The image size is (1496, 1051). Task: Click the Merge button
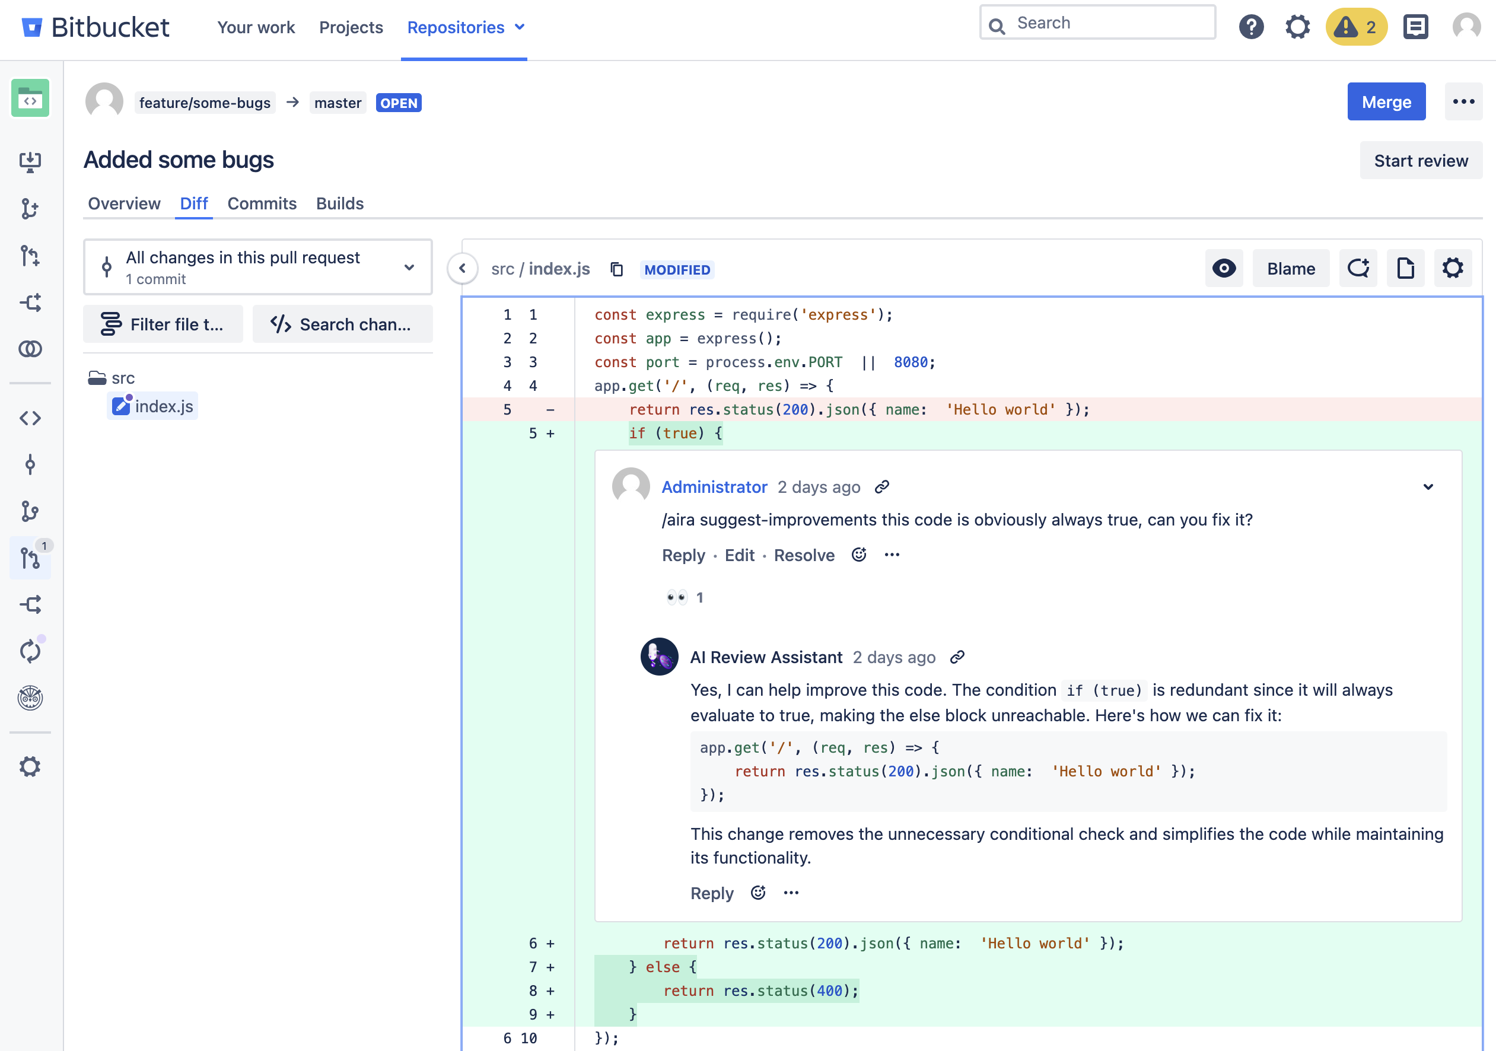click(x=1385, y=101)
